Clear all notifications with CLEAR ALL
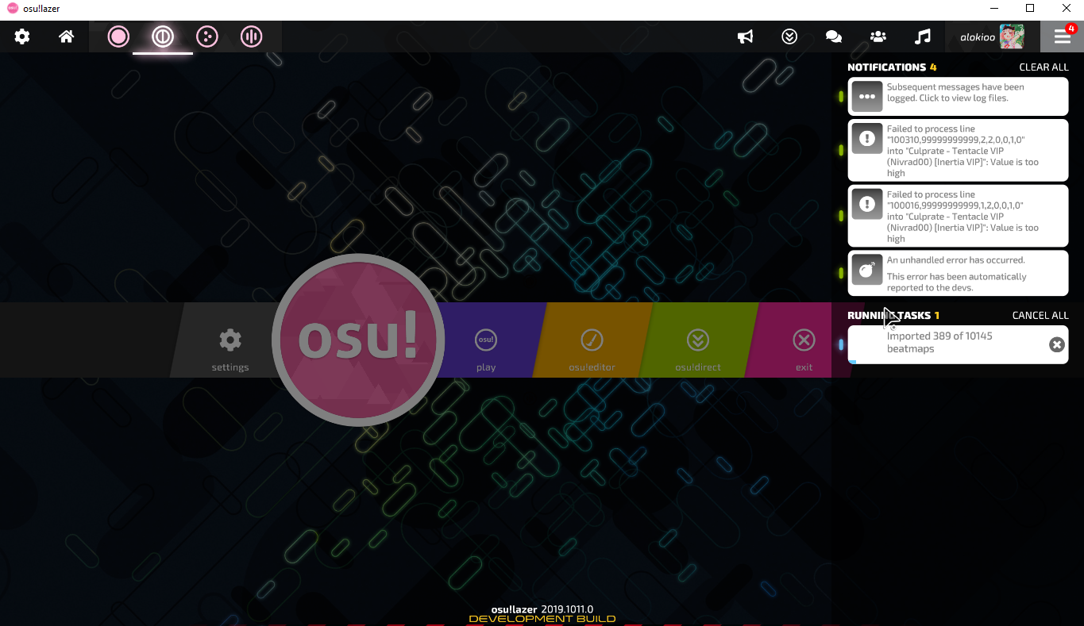 point(1043,67)
